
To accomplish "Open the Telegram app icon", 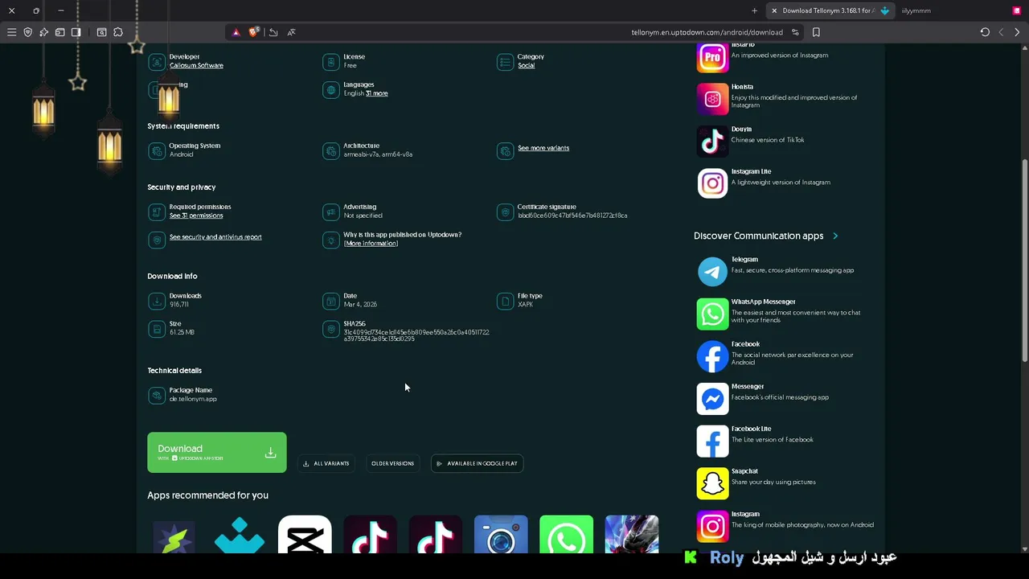I will pos(712,272).
